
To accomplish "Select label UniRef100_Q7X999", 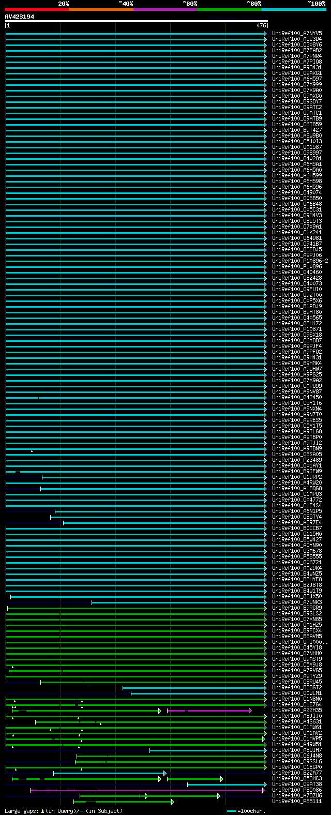I will (297, 84).
